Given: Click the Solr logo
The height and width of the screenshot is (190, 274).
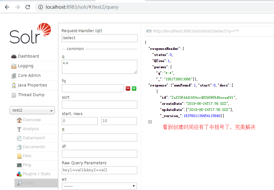Looking at the screenshot, I should (x=30, y=33).
